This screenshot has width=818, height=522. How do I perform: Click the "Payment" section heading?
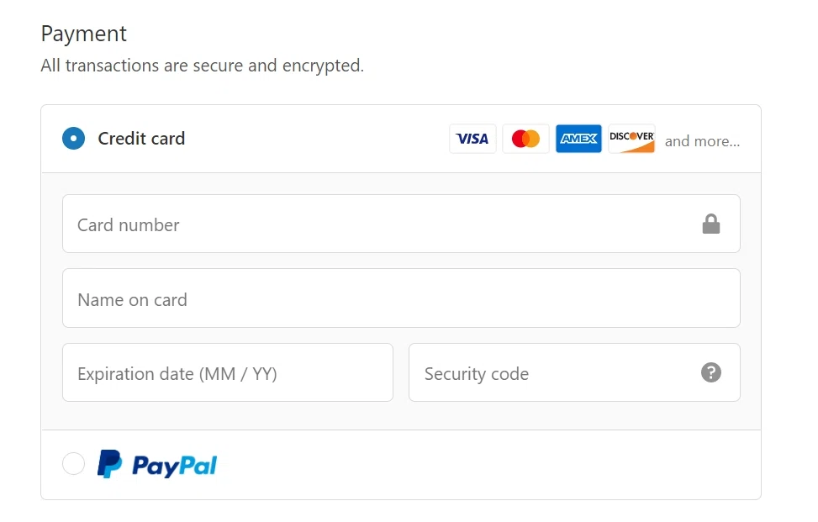84,34
